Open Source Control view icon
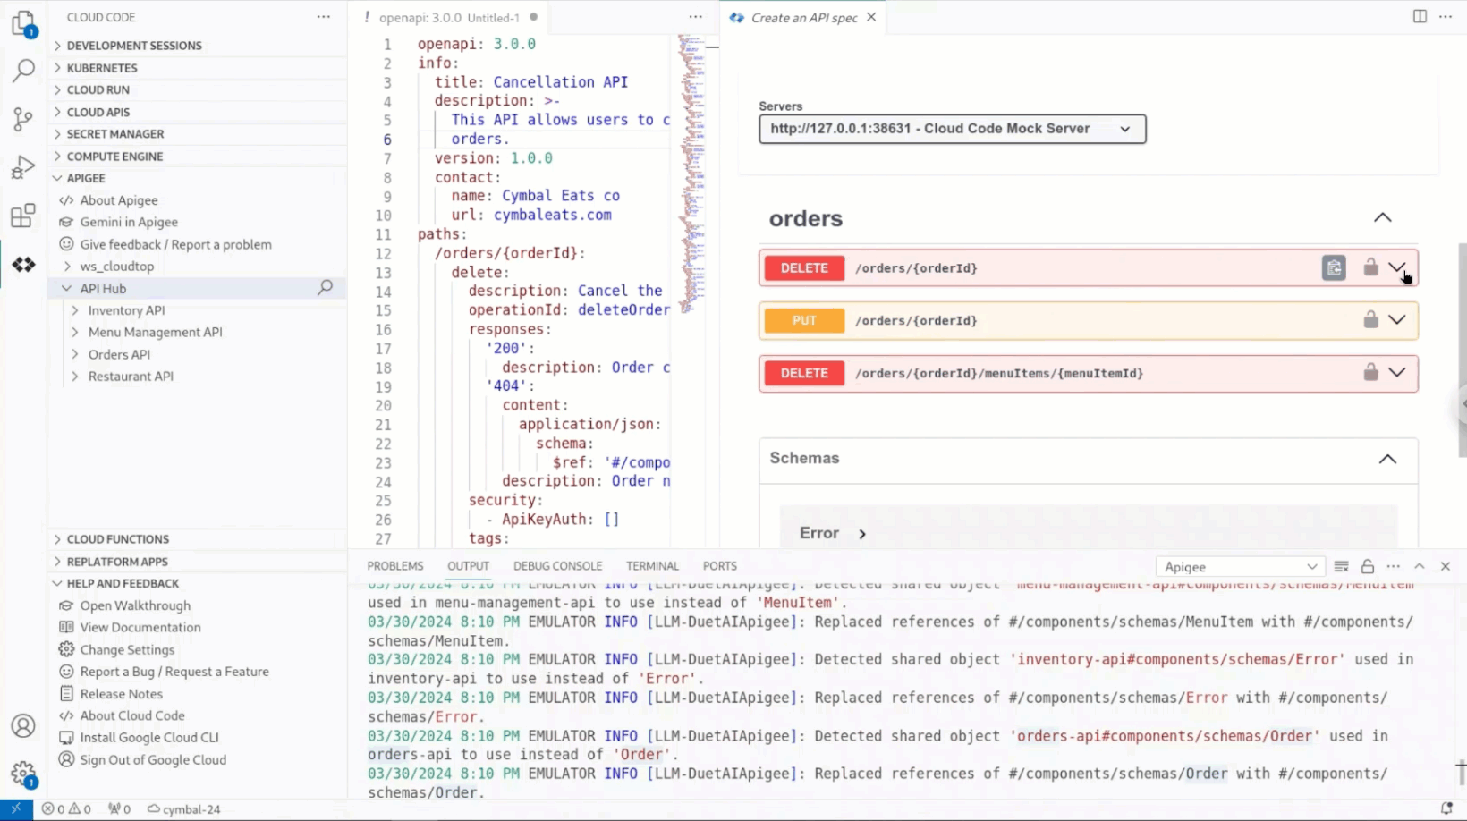1467x821 pixels. coord(23,119)
